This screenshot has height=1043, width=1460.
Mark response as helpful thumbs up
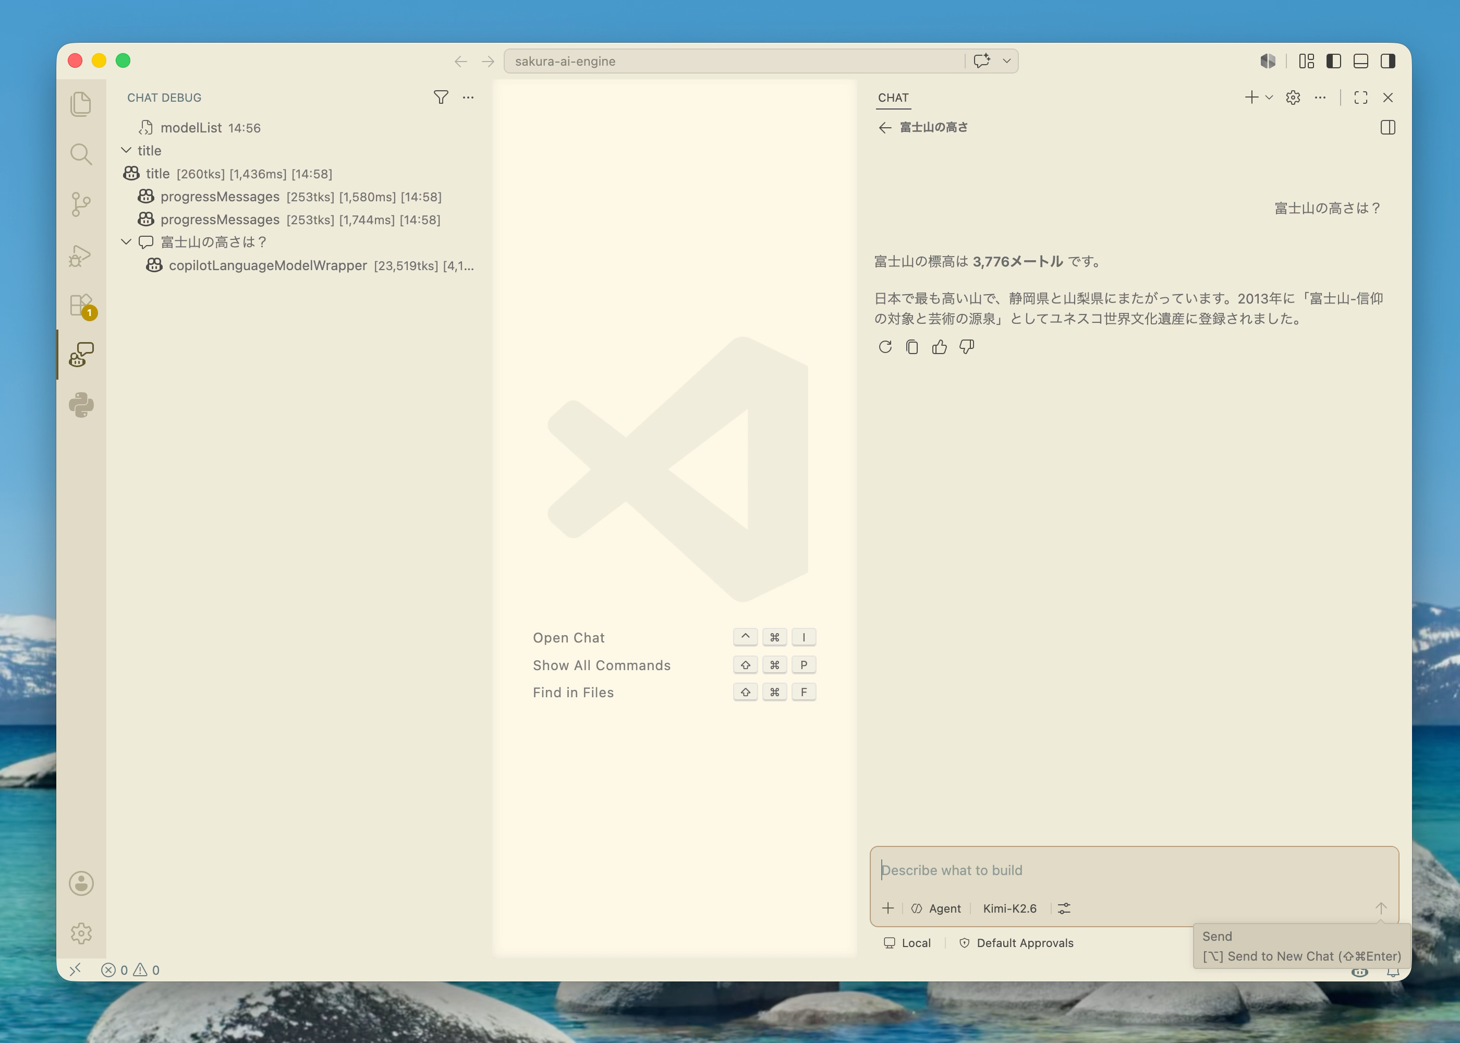click(939, 347)
